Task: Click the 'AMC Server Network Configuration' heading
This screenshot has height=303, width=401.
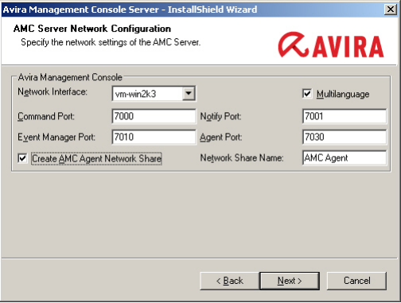Action: 92,29
